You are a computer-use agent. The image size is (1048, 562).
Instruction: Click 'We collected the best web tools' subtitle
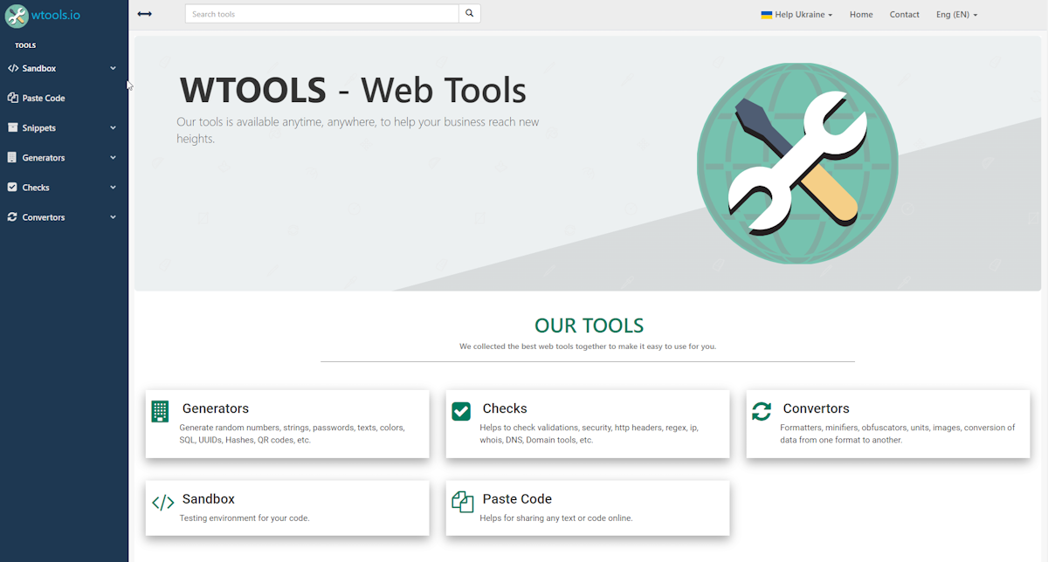pos(588,346)
